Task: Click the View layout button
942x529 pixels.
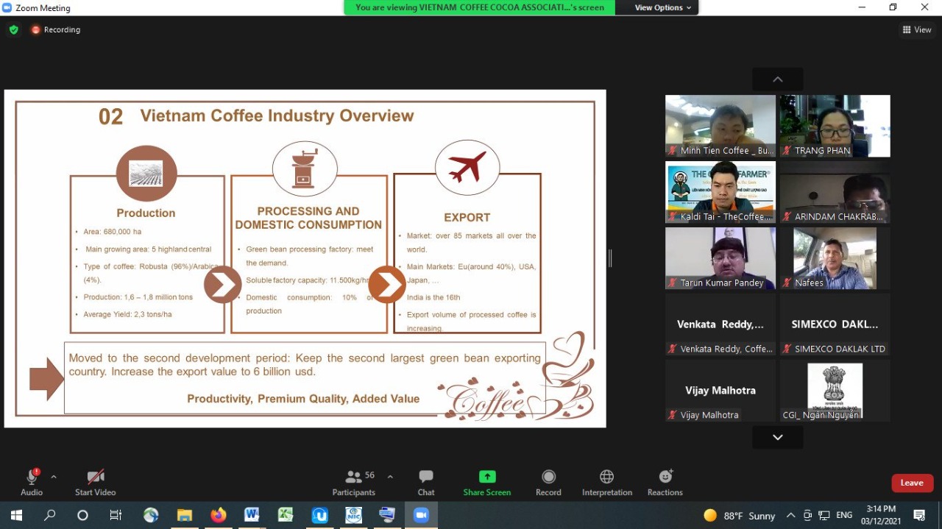Action: pos(917,29)
